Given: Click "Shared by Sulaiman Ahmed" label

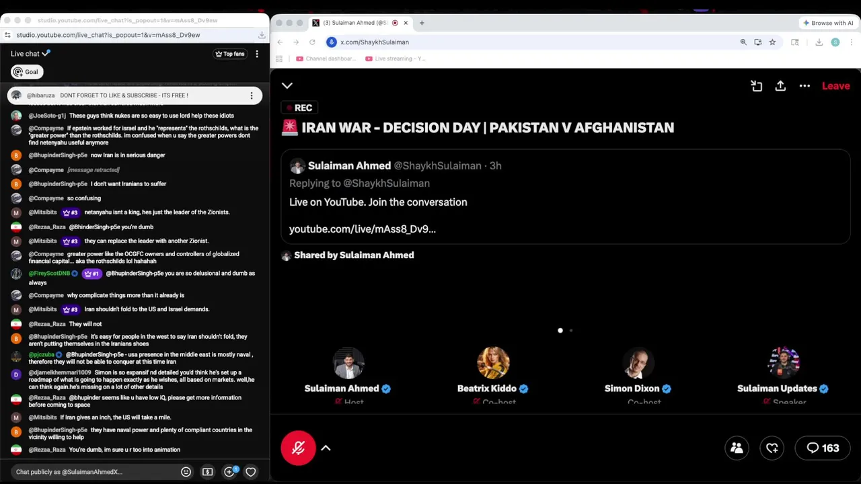Looking at the screenshot, I should [x=354, y=255].
